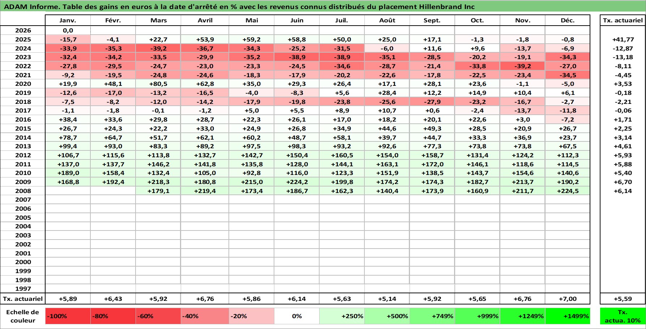Click the +5,59 overall actuarial rate

[623, 299]
